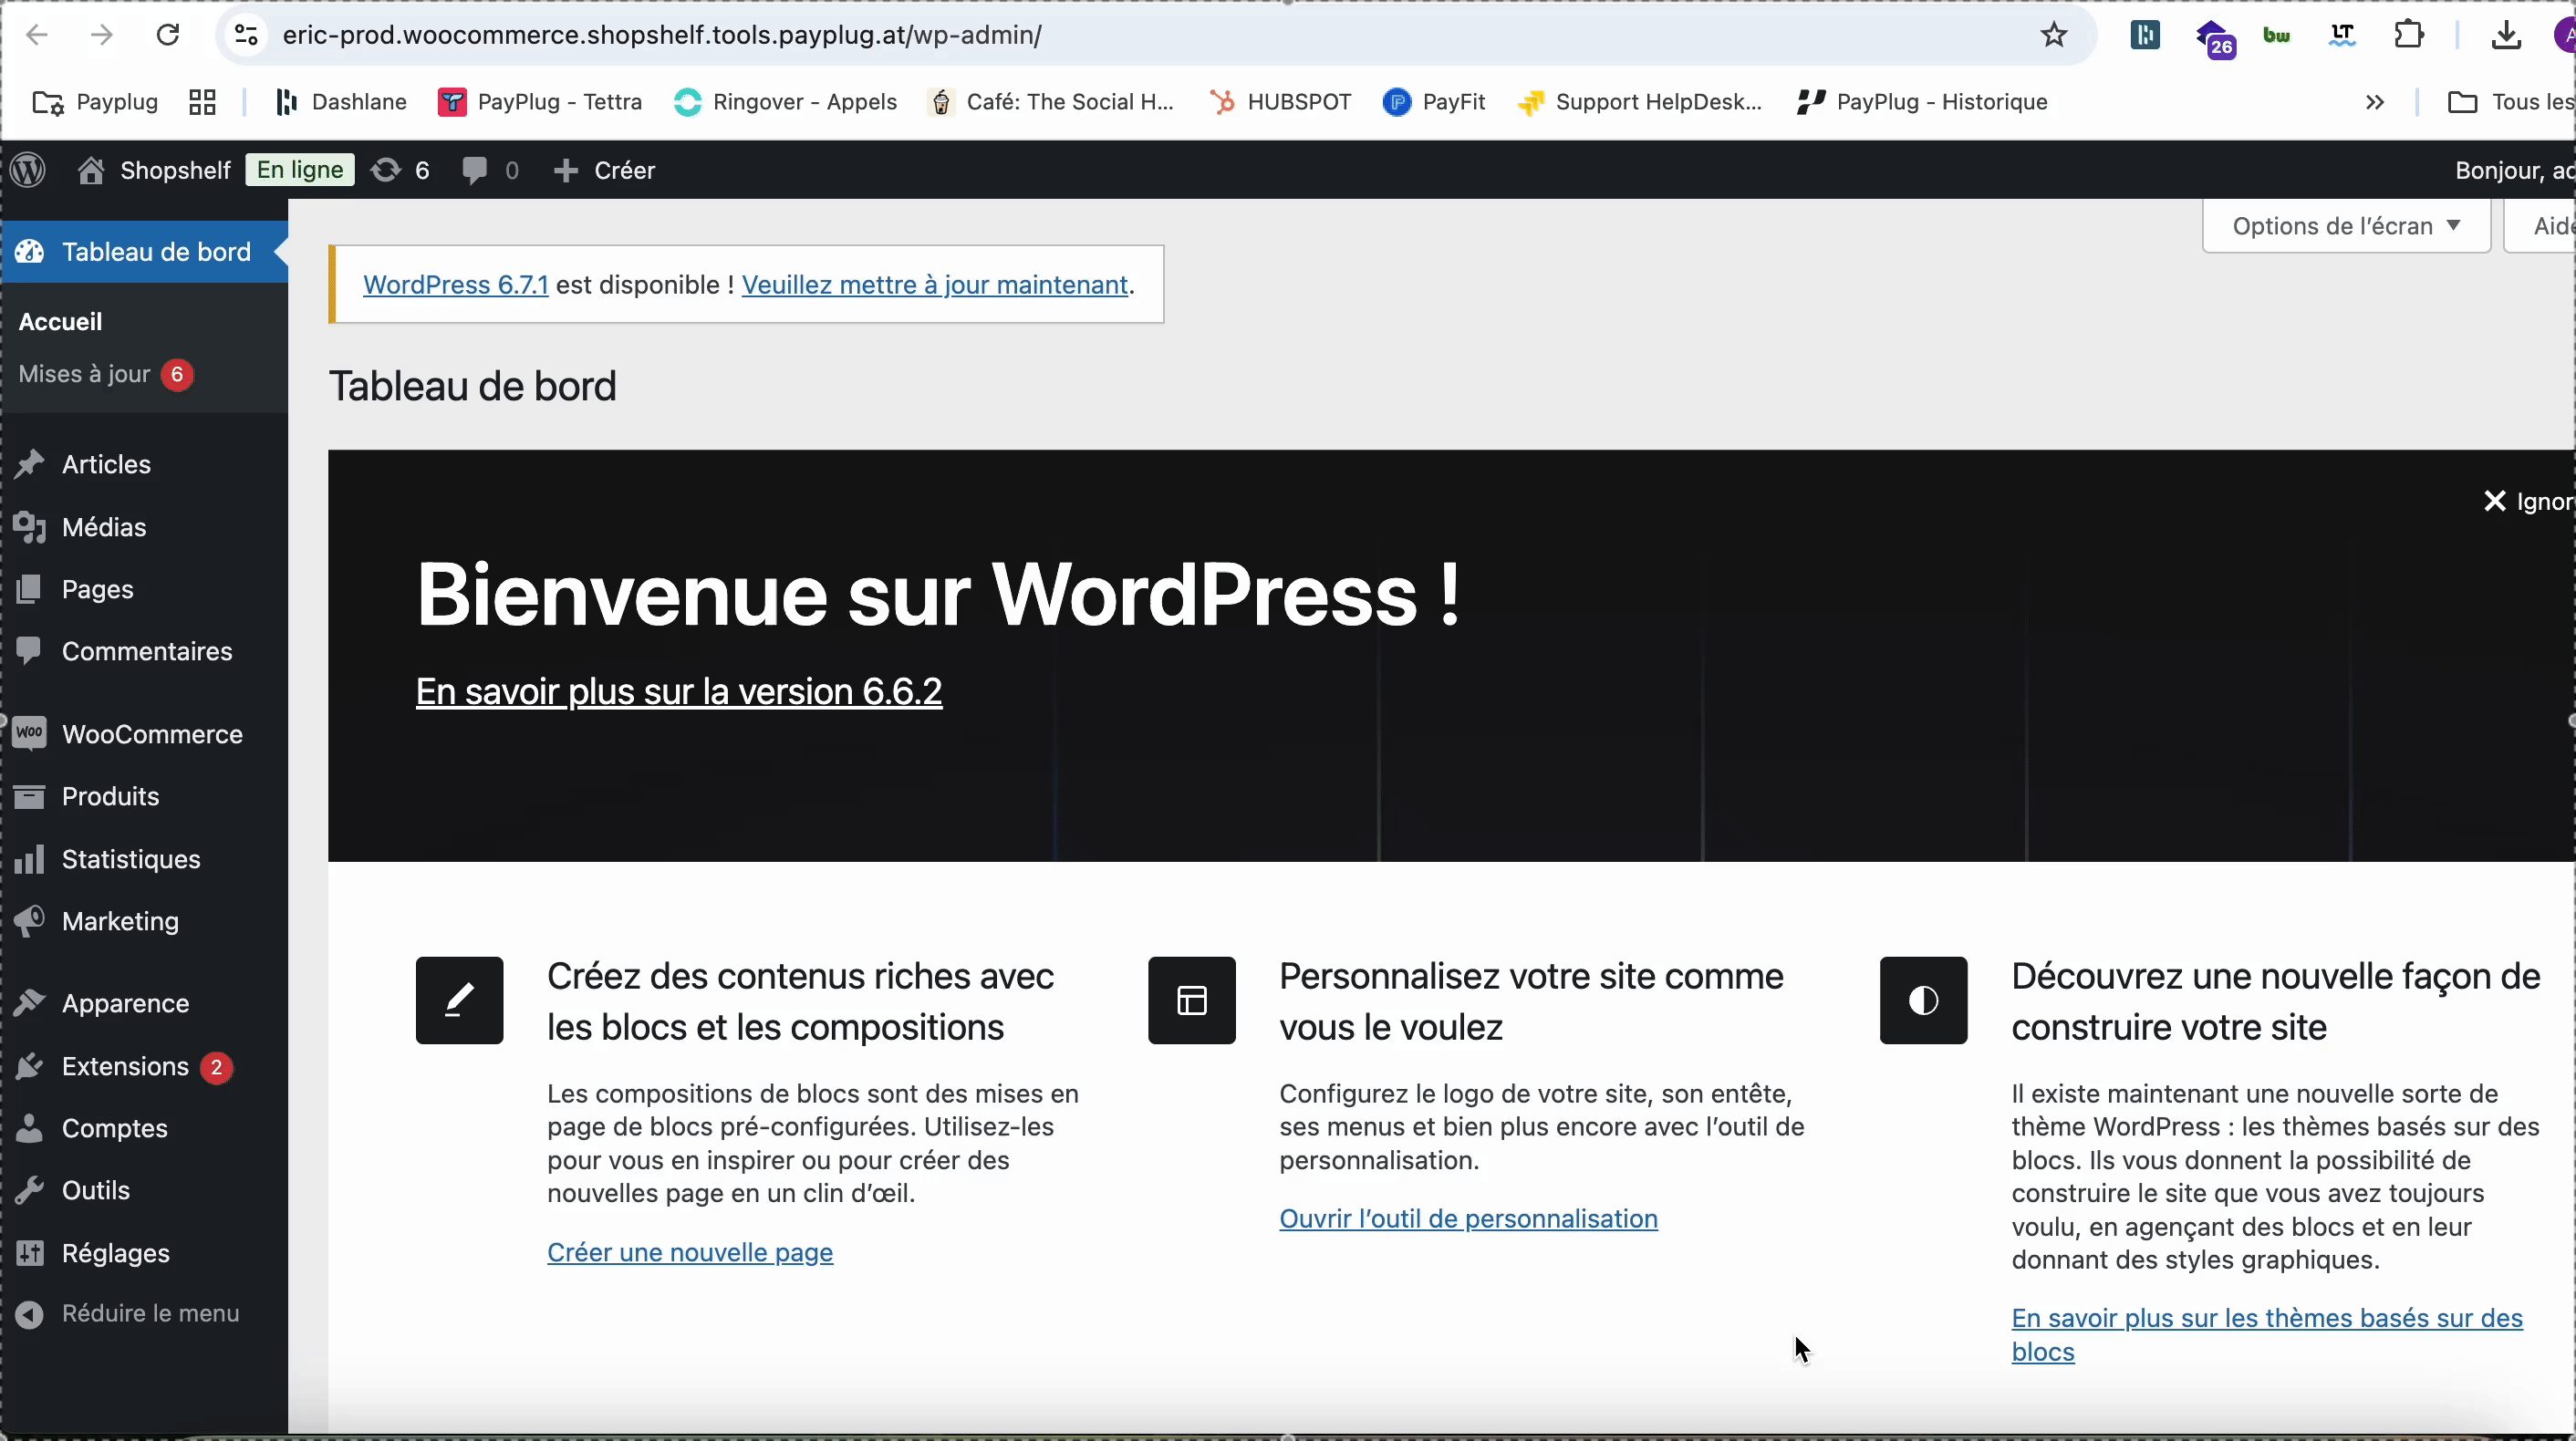This screenshot has width=2576, height=1441.
Task: Go back to the previous browser page
Action: click(x=37, y=36)
